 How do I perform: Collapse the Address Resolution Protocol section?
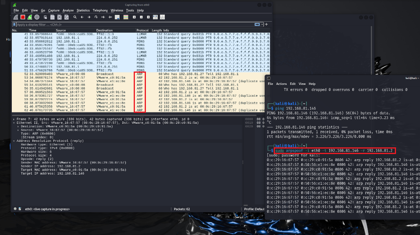coord(14,141)
